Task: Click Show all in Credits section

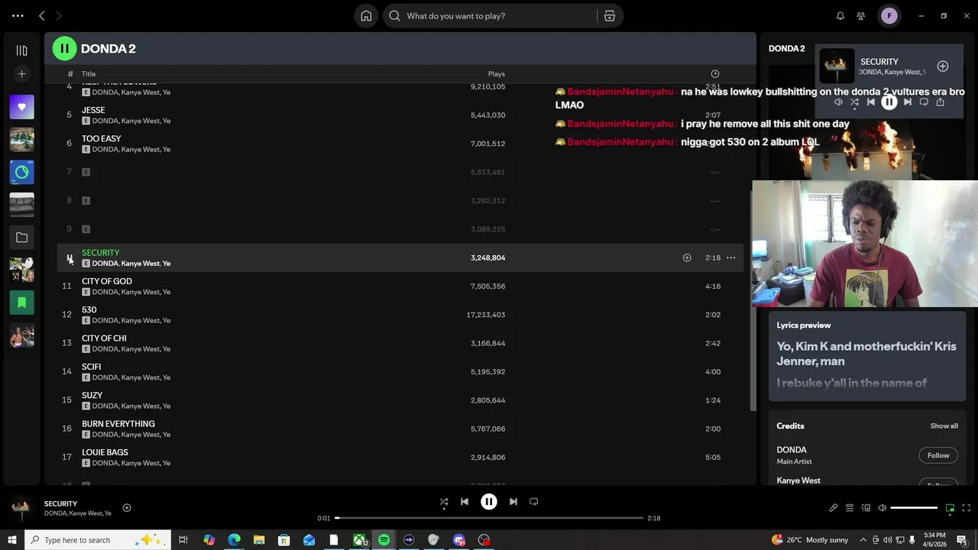Action: (x=944, y=426)
